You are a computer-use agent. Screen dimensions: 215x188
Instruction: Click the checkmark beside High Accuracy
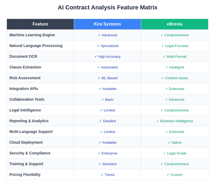click(x=96, y=56)
